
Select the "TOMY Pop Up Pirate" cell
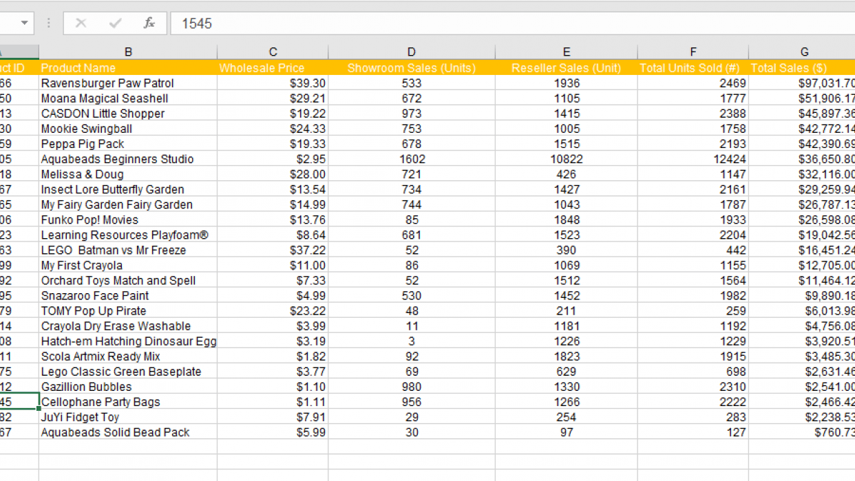pyautogui.click(x=128, y=310)
